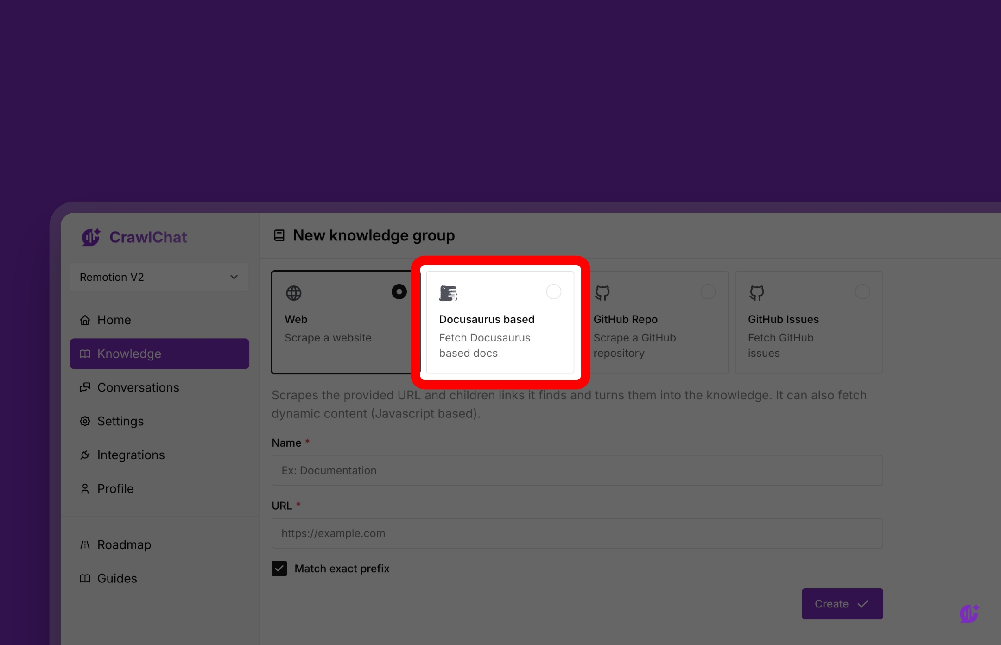Click the GitHub Repo octocat icon

tap(602, 293)
